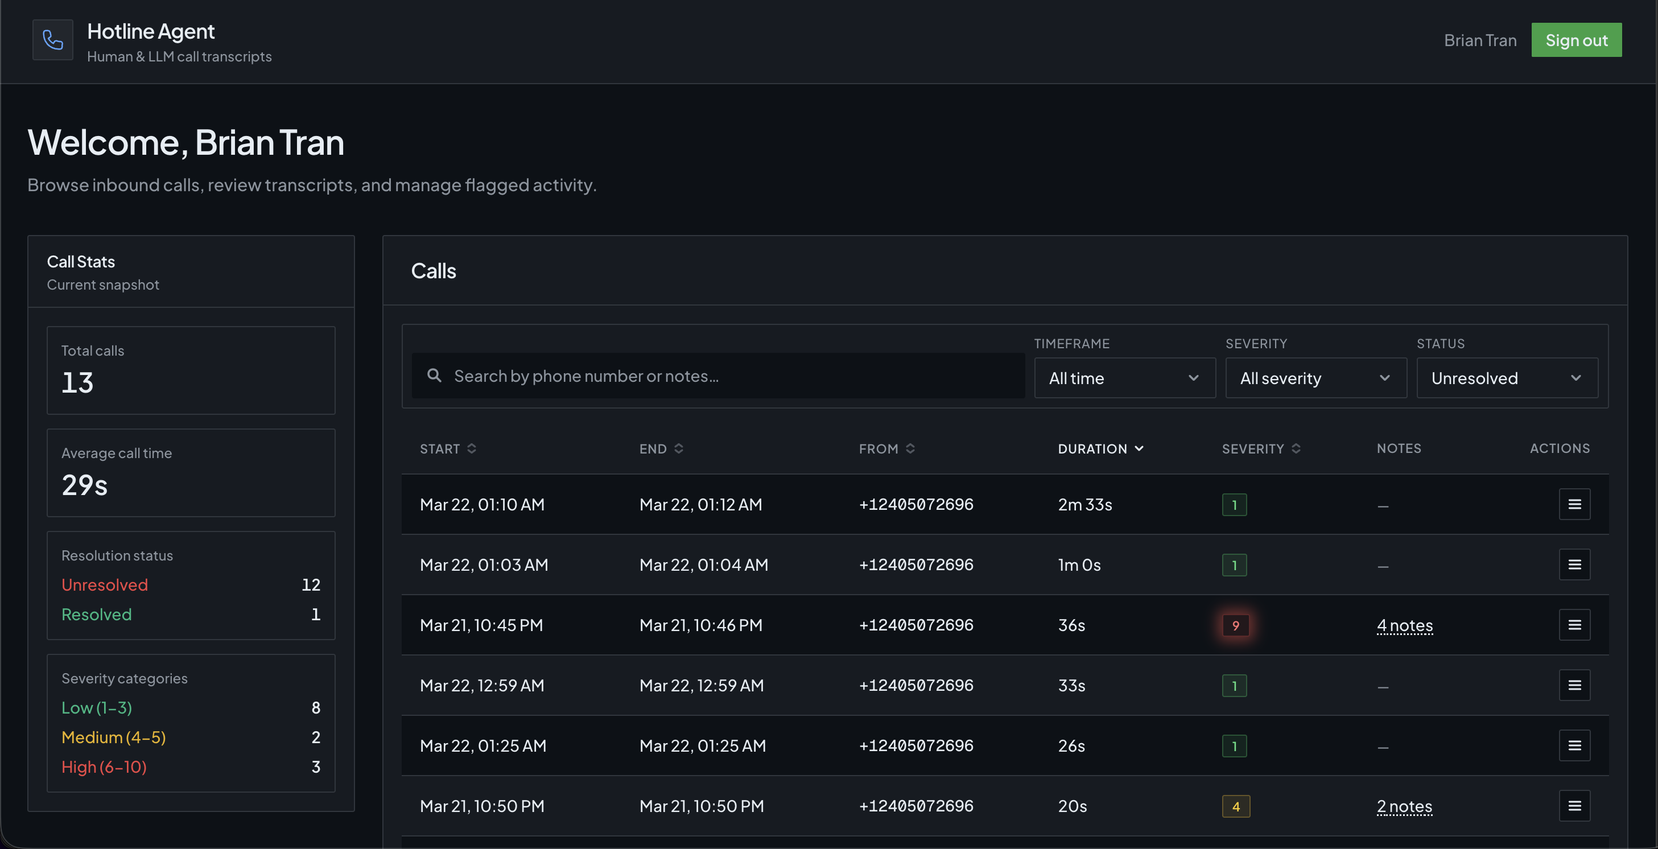This screenshot has height=849, width=1658.
Task: Expand the All severity filter dropdown
Action: point(1315,378)
